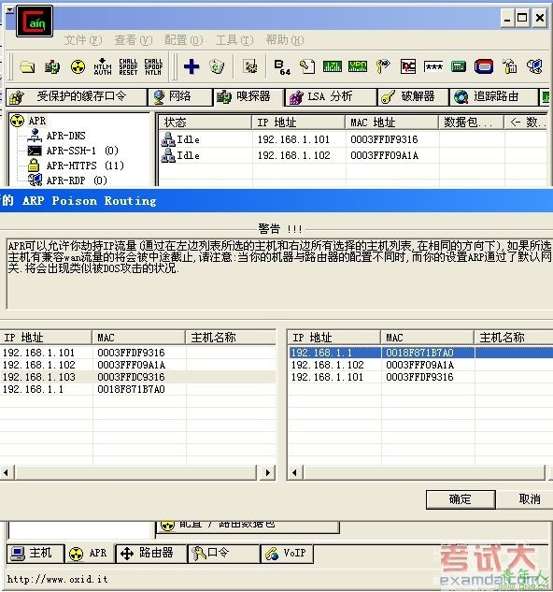Select Idle row for 192.168.1.101

353,139
